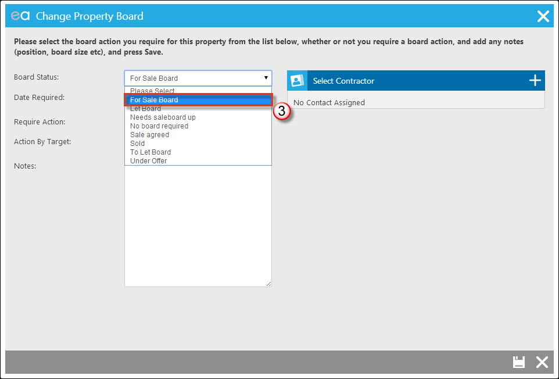Pick 'Needs saleboard up' option

(x=198, y=117)
